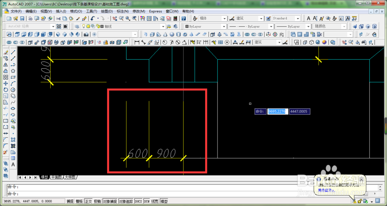
Task: Open the 楷体 text style dropdown
Action: pyautogui.click(x=224, y=19)
